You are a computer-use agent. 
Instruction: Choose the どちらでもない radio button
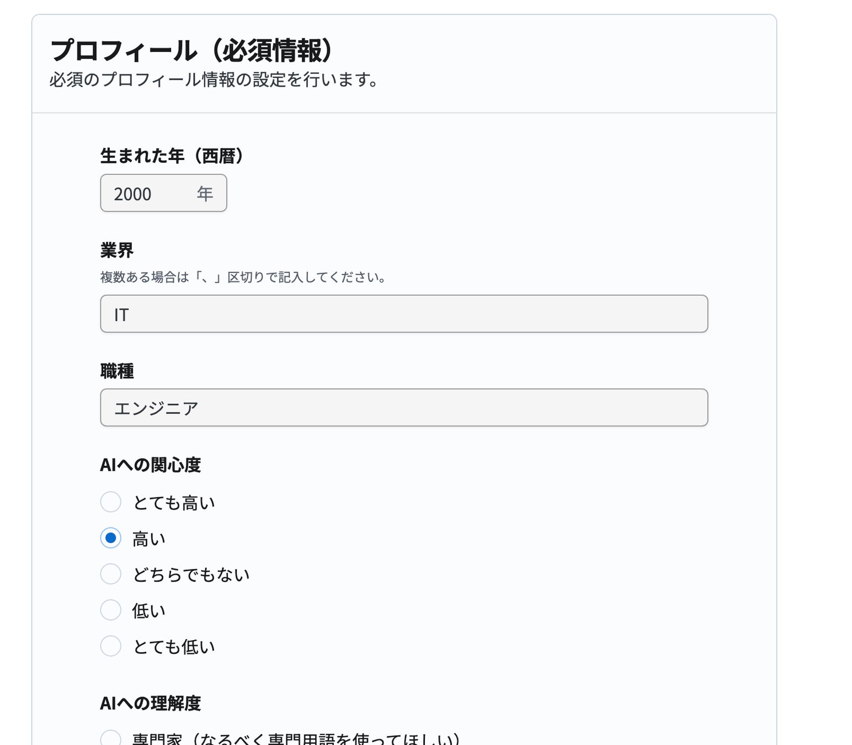click(111, 574)
